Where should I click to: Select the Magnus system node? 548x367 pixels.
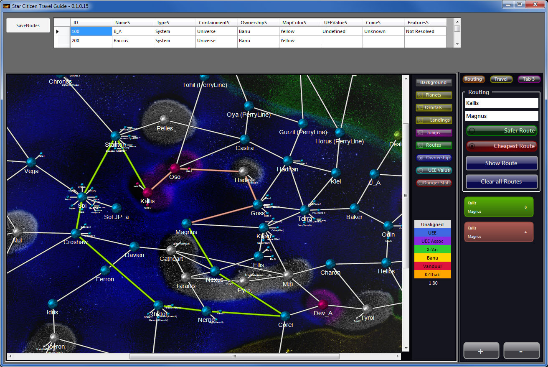(x=186, y=224)
